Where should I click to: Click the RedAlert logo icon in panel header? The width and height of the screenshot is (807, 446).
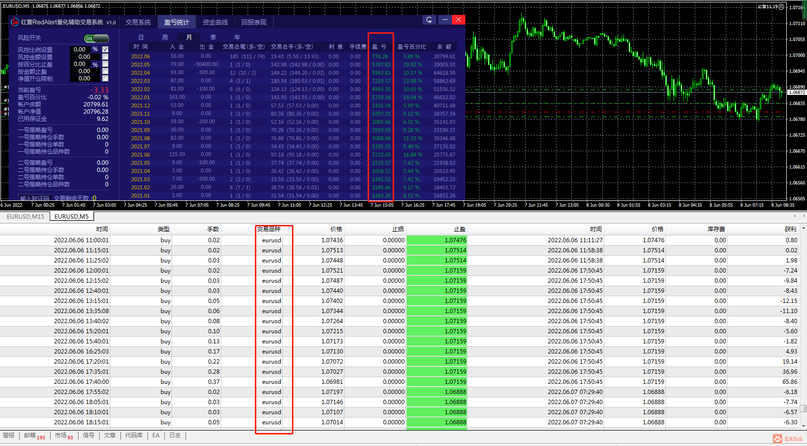point(15,22)
